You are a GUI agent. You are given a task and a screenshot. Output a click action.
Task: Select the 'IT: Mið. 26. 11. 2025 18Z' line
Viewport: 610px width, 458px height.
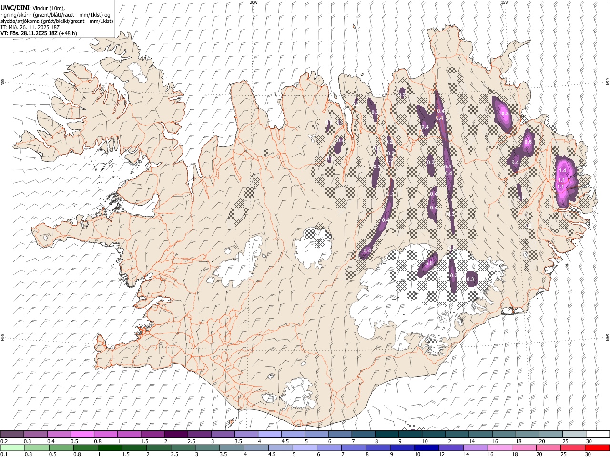click(x=30, y=27)
